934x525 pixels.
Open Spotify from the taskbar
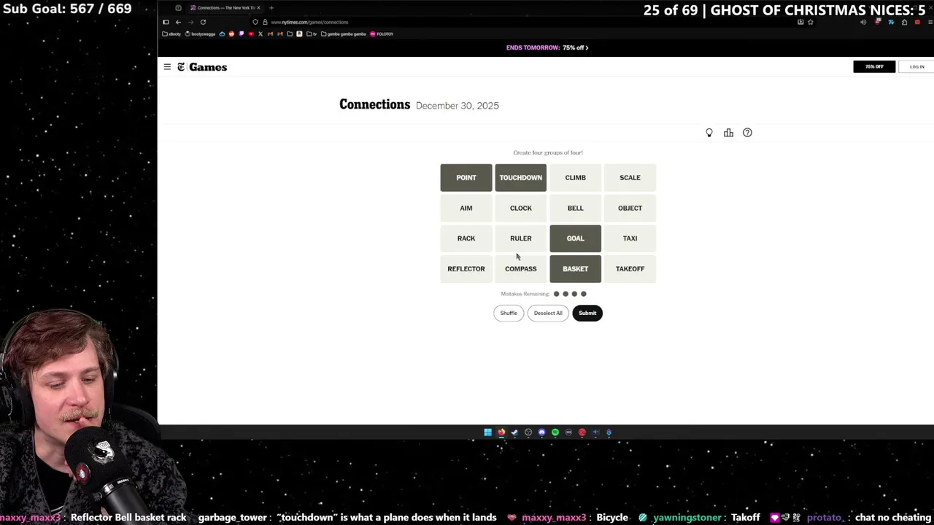(555, 432)
